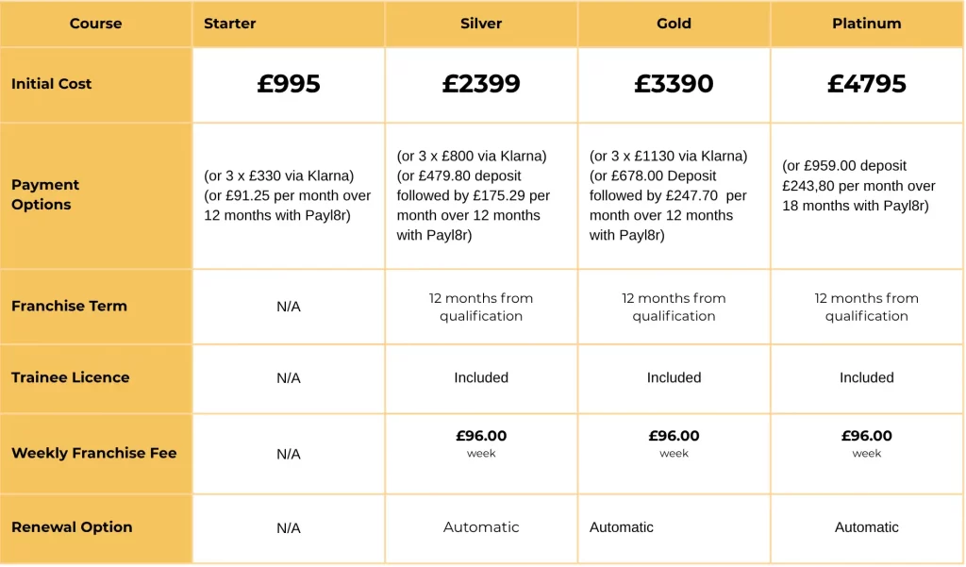Select the £3390 Gold price
Image resolution: width=966 pixels, height=567 pixels.
pos(674,84)
